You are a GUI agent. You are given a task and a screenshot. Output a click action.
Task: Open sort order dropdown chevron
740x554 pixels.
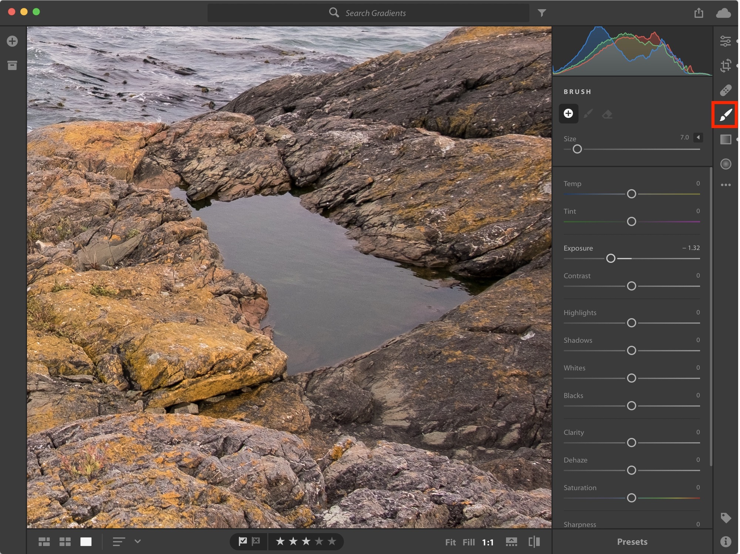pyautogui.click(x=138, y=542)
